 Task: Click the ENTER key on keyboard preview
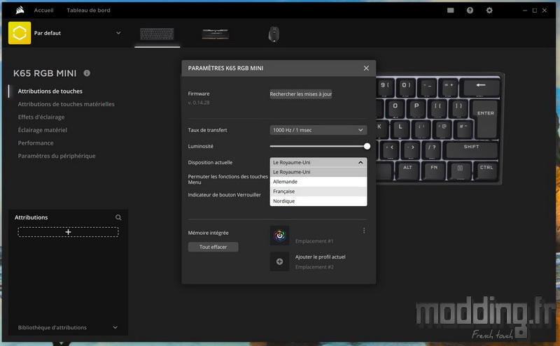(x=485, y=119)
